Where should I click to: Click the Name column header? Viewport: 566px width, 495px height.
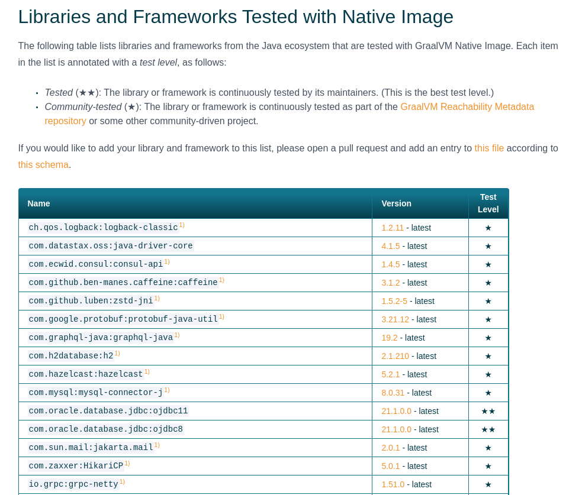click(x=195, y=203)
